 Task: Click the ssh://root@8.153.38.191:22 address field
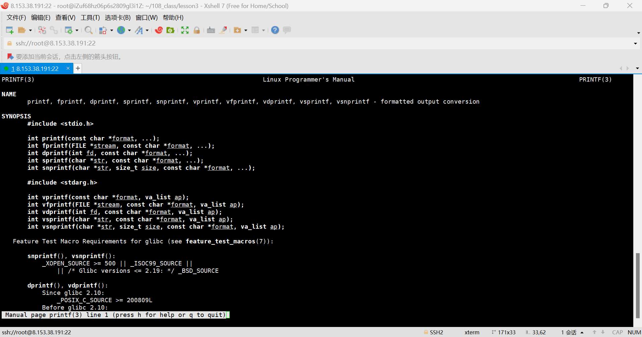point(321,43)
